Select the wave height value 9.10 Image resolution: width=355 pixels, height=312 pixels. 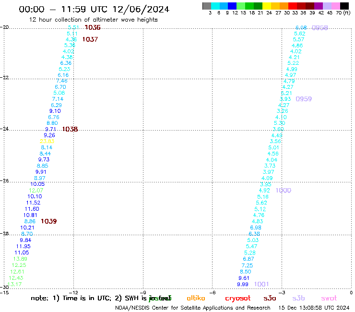click(55, 111)
